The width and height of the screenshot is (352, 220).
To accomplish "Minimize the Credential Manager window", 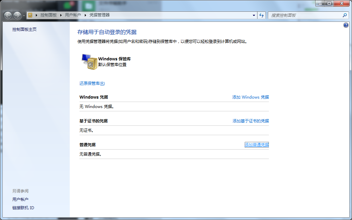I will [x=320, y=3].
